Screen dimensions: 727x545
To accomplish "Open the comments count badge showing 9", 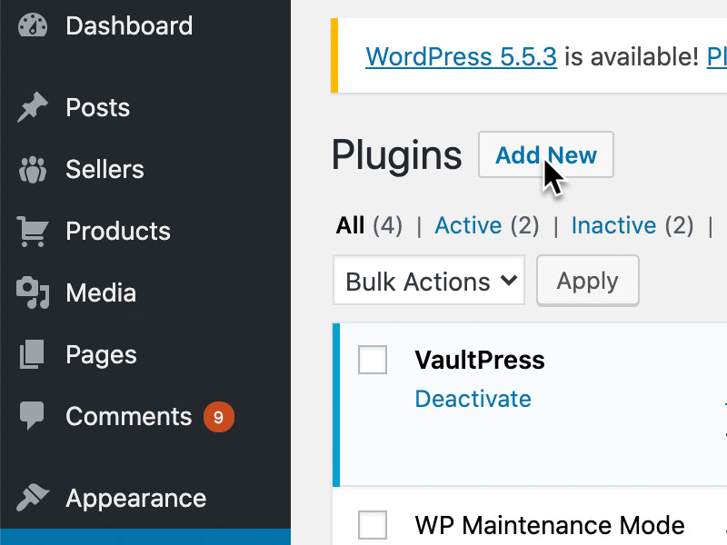I will point(219,417).
